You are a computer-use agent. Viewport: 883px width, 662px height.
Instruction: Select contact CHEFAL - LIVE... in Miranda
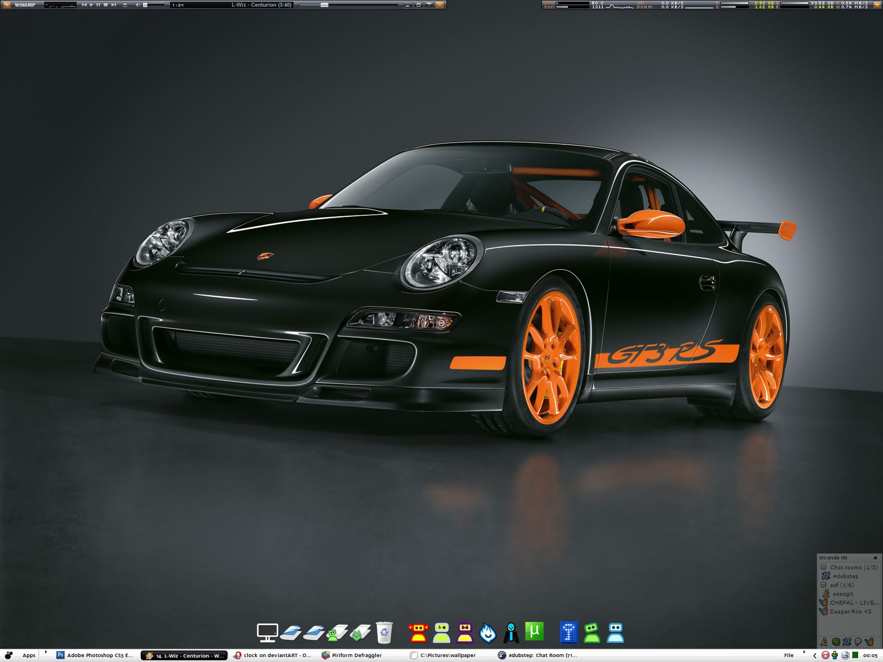coord(849,602)
